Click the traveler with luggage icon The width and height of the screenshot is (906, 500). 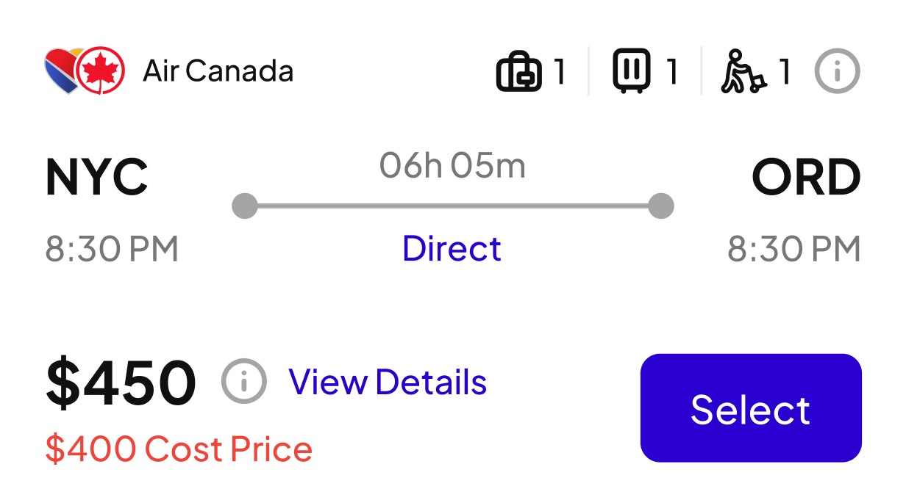click(x=743, y=71)
